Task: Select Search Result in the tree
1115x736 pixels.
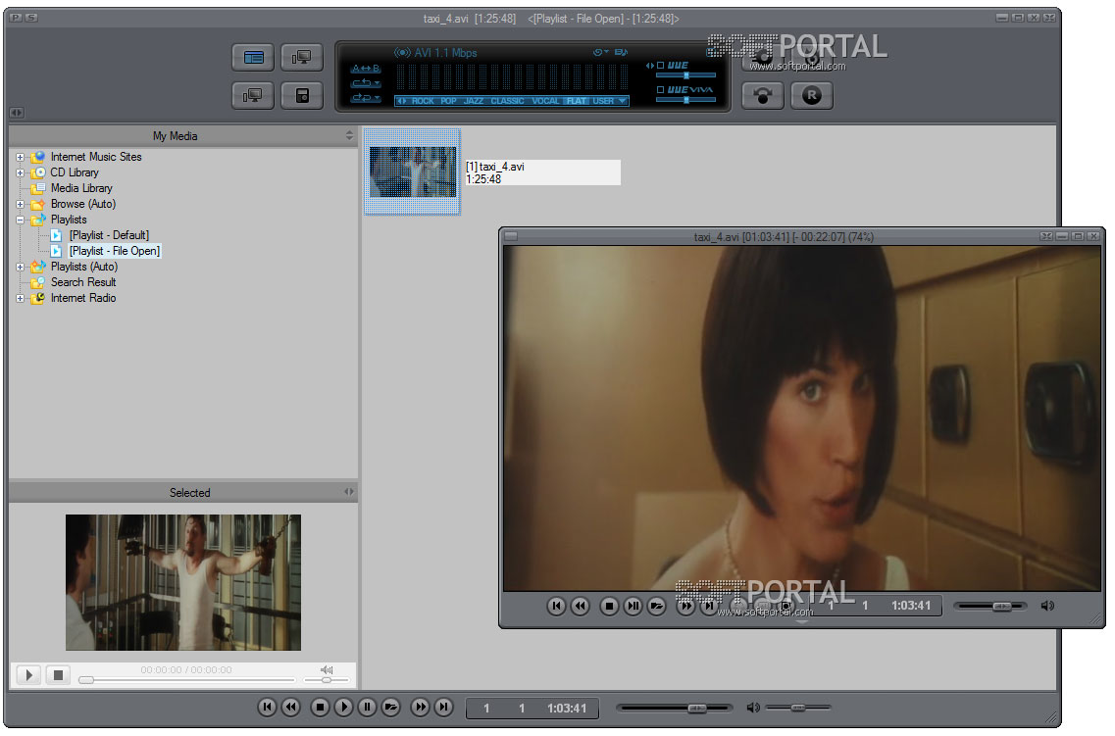Action: coord(82,282)
